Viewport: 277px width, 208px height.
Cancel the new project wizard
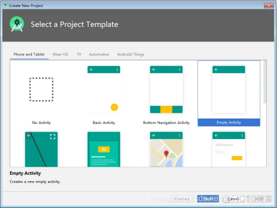pos(233,199)
